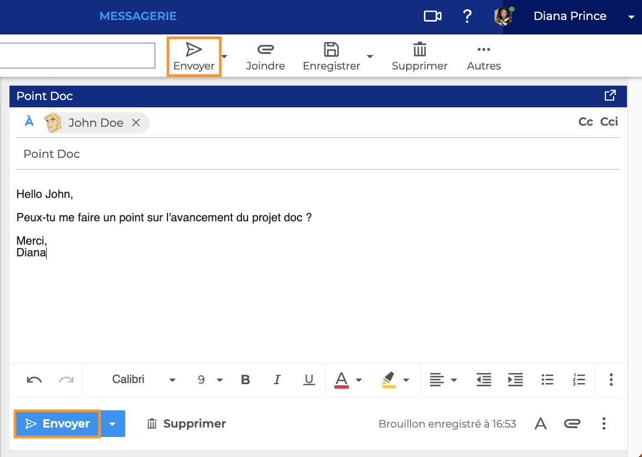Image resolution: width=642 pixels, height=457 pixels.
Task: Pop out the Point Doc compose window
Action: 610,96
